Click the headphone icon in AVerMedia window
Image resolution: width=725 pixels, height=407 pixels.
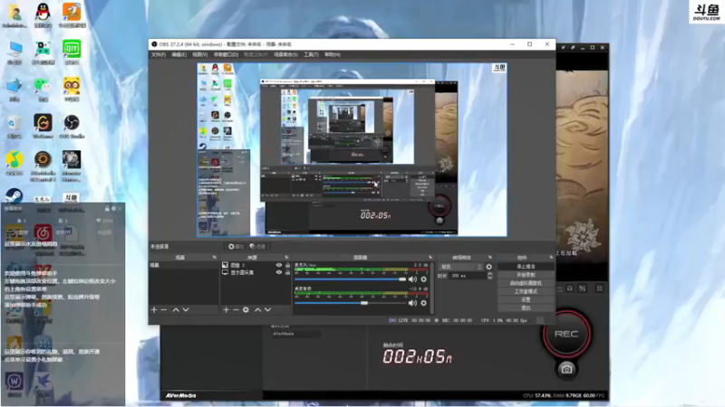coord(570,289)
